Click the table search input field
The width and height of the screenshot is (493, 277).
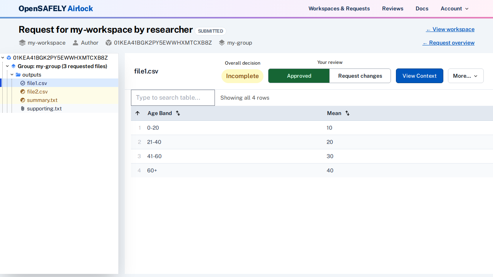click(173, 98)
